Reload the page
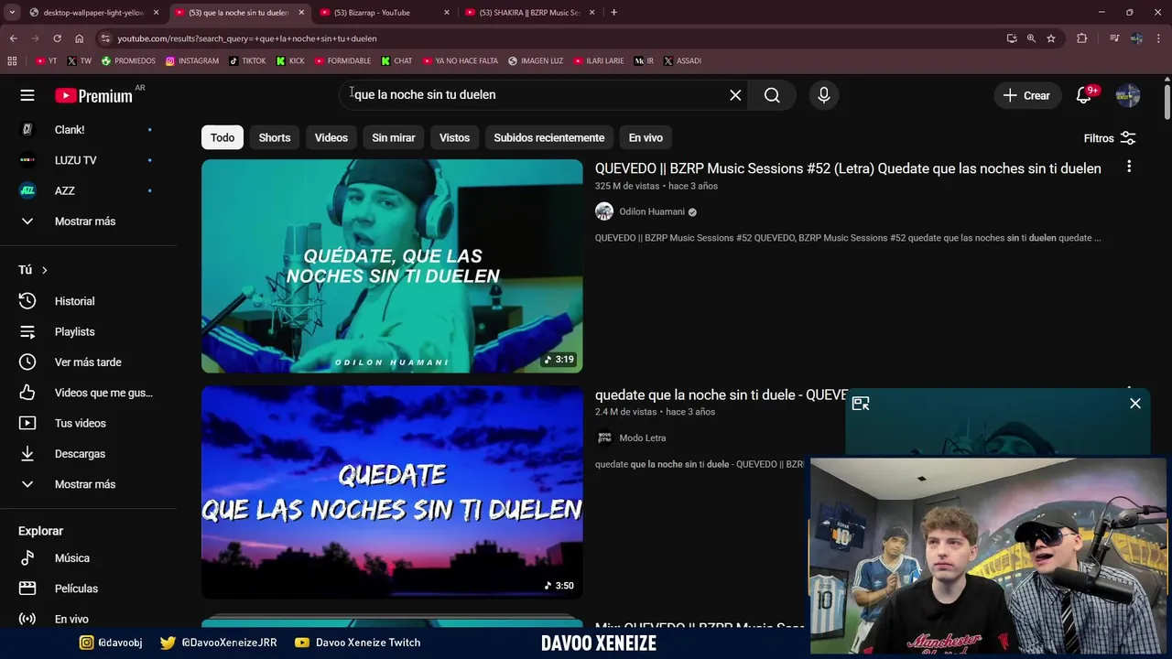 pyautogui.click(x=57, y=38)
